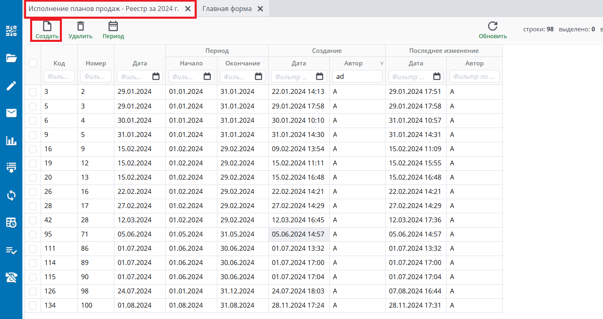Open calendar picker for Окончание period filter

click(x=259, y=76)
